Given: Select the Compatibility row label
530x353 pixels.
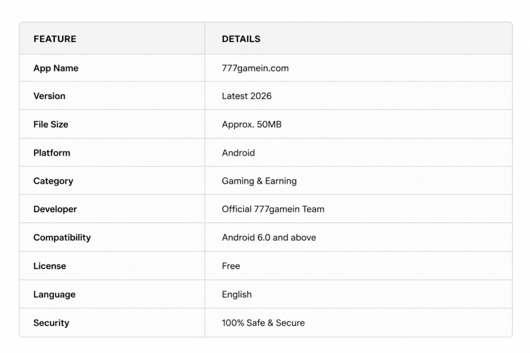Looking at the screenshot, I should pos(62,238).
